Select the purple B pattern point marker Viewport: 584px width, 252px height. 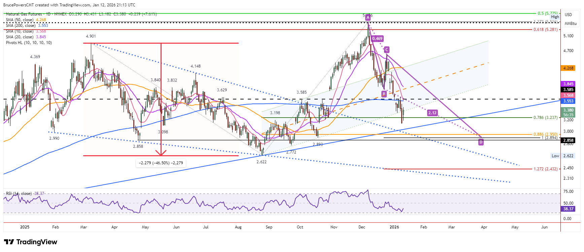384,94
